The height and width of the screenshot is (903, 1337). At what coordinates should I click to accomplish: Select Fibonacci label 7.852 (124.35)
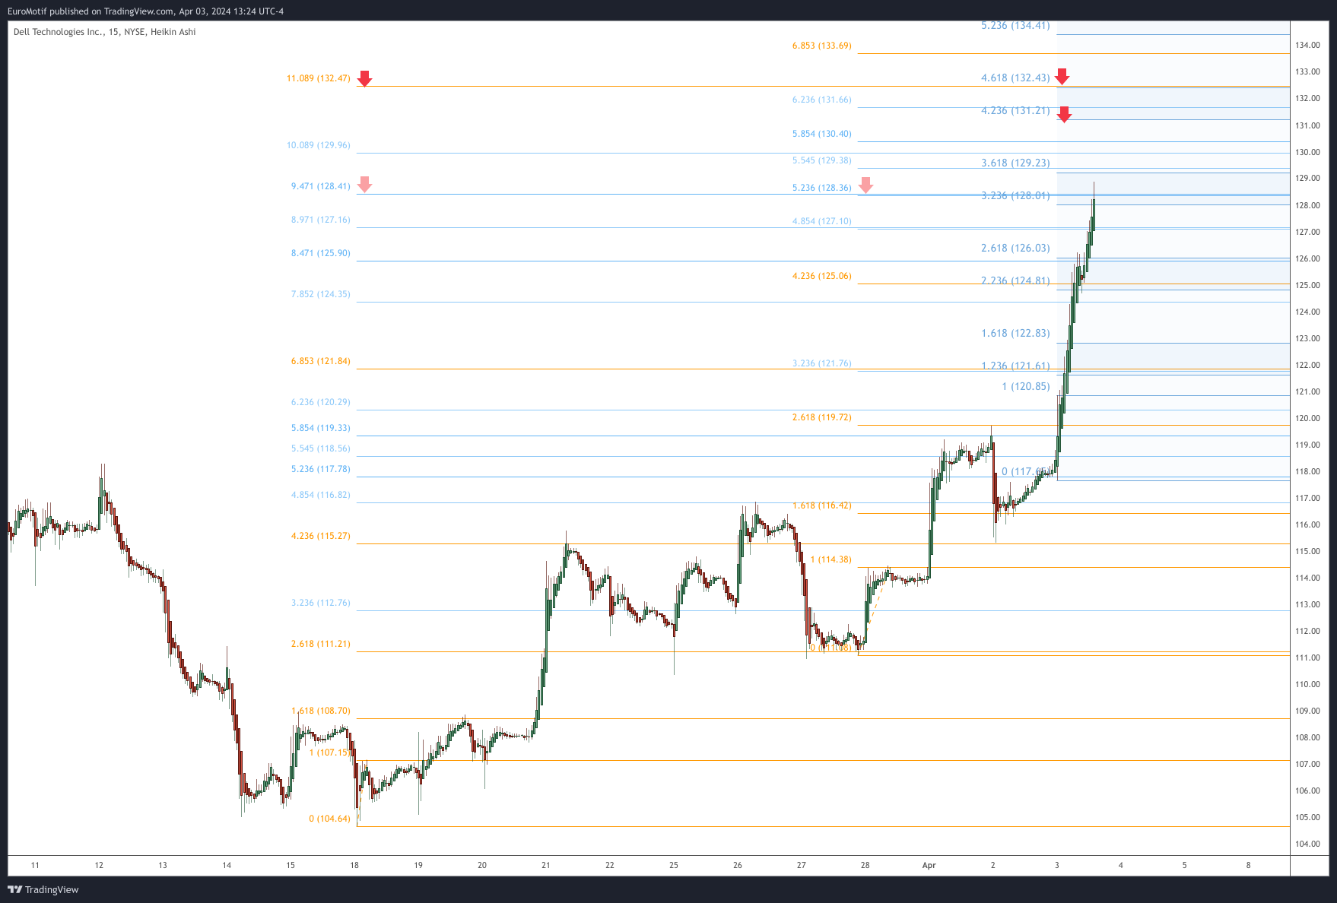(321, 294)
